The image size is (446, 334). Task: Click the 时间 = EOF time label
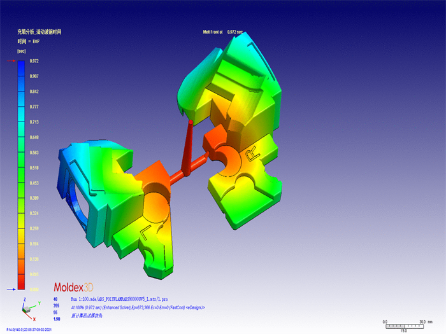[x=29, y=41]
